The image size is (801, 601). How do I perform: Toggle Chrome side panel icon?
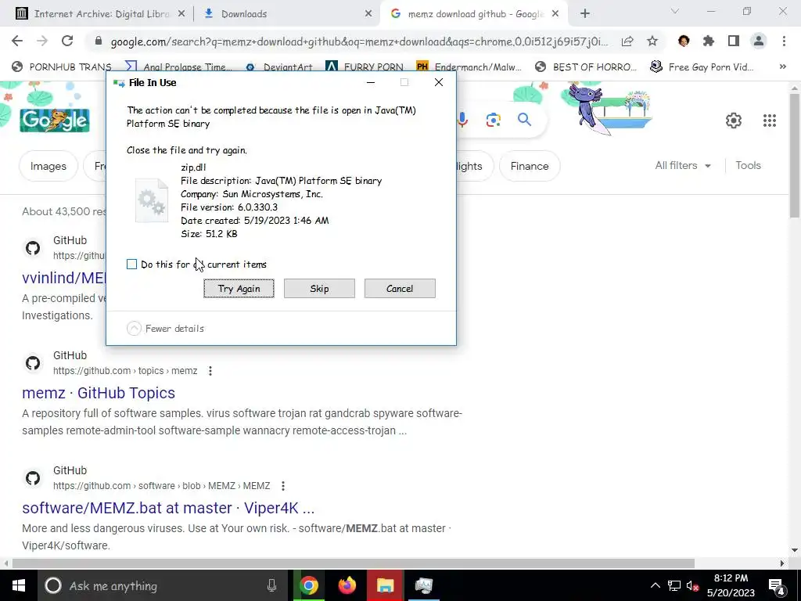[734, 41]
